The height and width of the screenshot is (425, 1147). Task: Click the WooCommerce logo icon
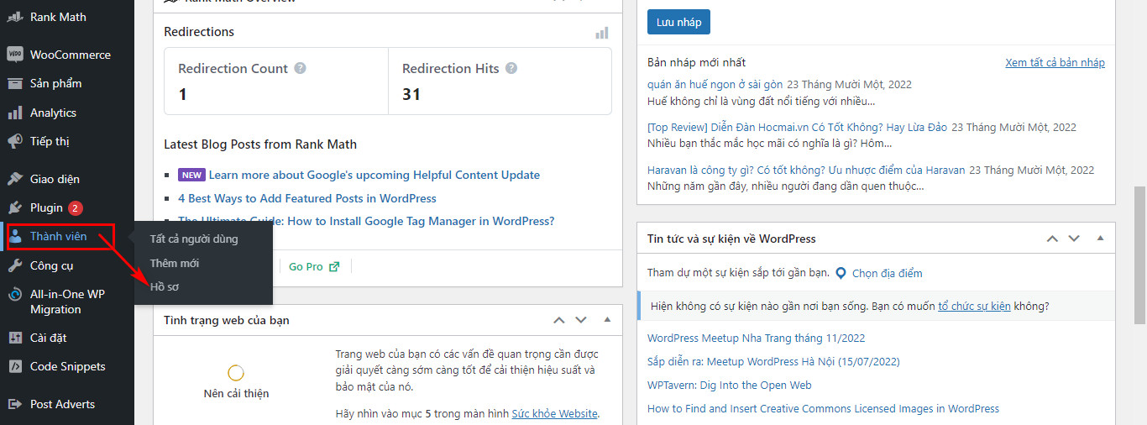pos(15,55)
